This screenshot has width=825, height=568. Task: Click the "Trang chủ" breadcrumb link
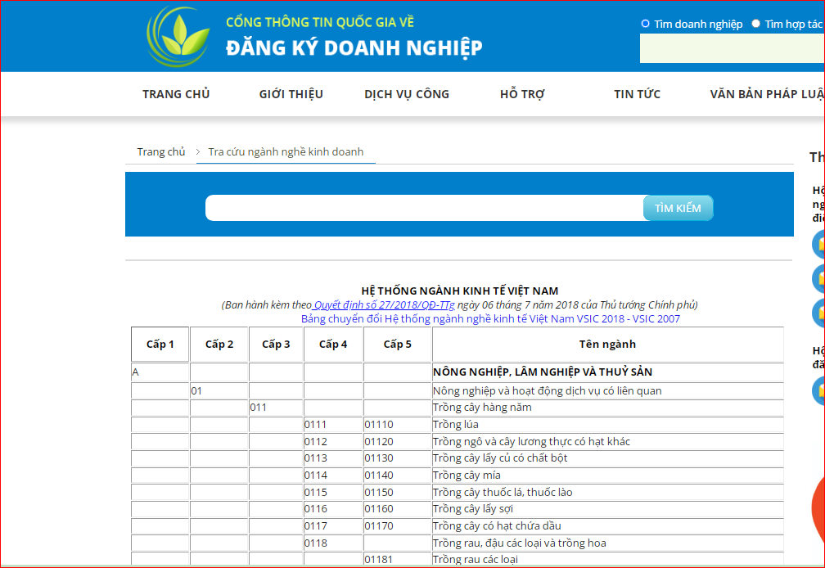[160, 151]
